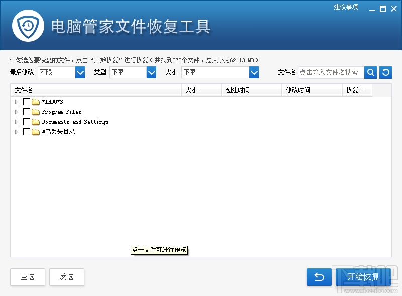This screenshot has height=296, width=402.
Task: Tick the Documents and Settings checkbox
Action: pos(27,122)
